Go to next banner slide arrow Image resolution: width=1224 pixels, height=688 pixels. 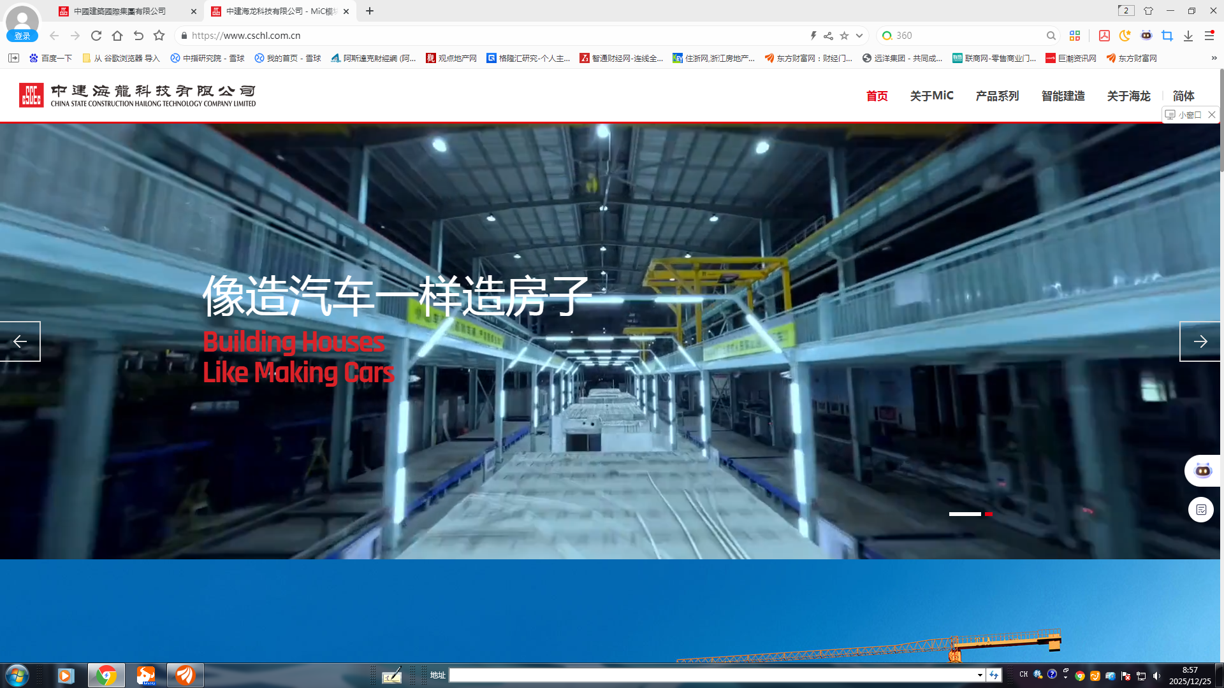click(x=1200, y=341)
